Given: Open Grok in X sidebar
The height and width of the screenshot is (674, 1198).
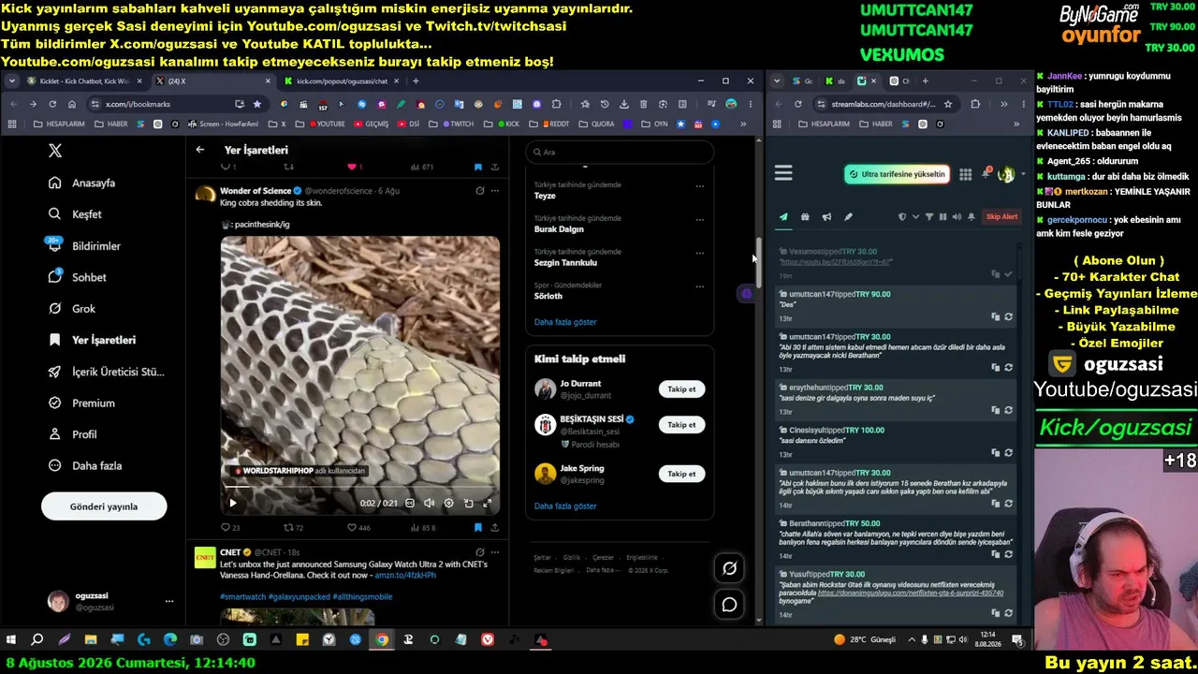Looking at the screenshot, I should coord(73,309).
